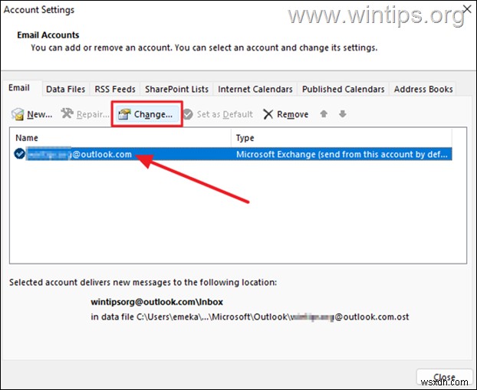Open the Email tab
The image size is (477, 390).
pos(19,88)
